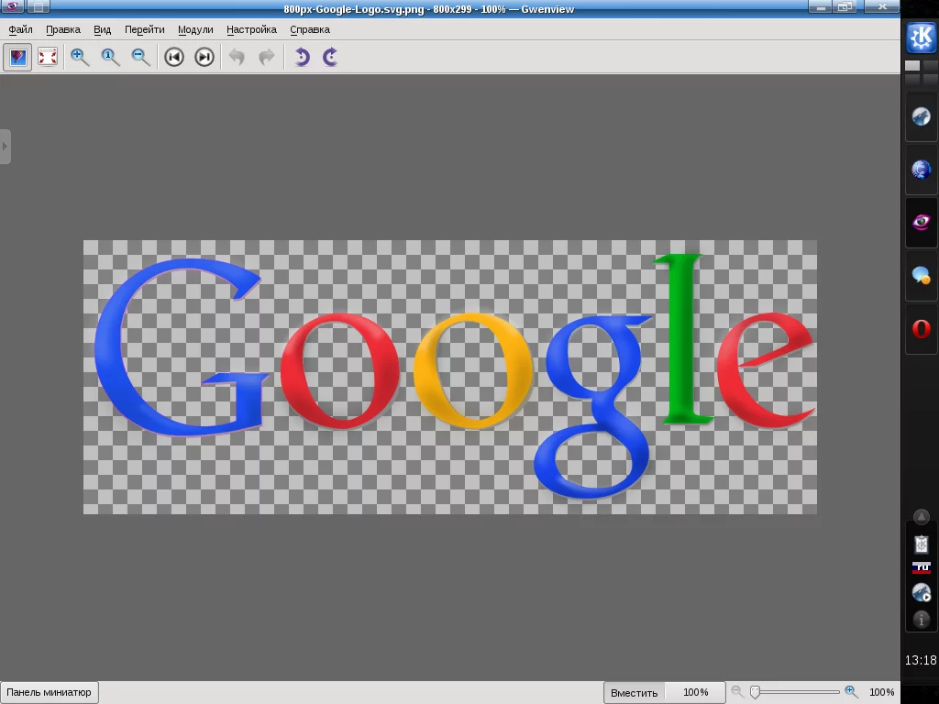Click the Klipper clipboard tray icon

pos(921,544)
